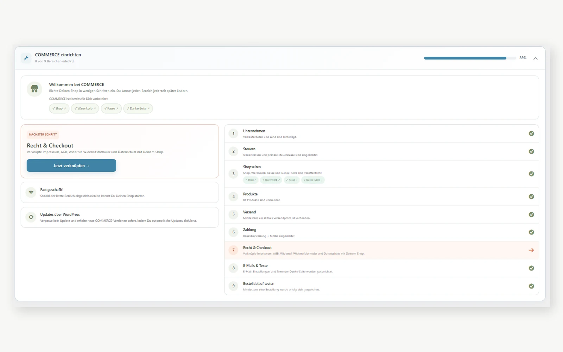Click the refresh icon next to Updates über WordPress
Viewport: 563px width, 352px height.
point(31,217)
